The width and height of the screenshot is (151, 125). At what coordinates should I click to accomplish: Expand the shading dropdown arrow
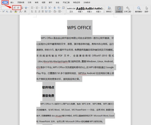point(57,12)
